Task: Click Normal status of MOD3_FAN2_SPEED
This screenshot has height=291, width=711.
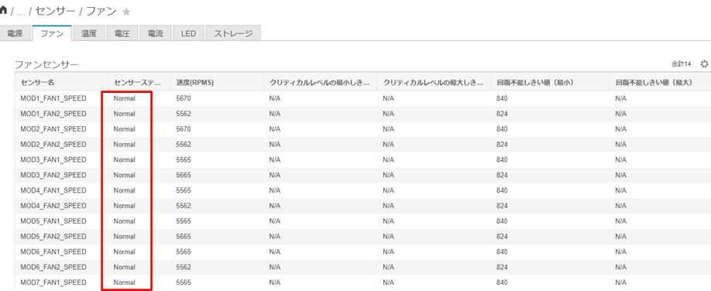Action: point(124,175)
